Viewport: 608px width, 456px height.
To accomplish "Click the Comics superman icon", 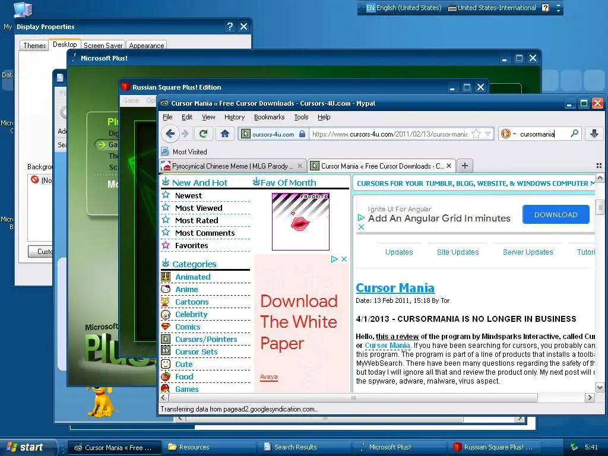I will click(166, 327).
